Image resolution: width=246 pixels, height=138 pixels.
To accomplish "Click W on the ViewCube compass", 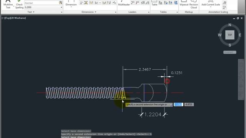I will point(219,35).
